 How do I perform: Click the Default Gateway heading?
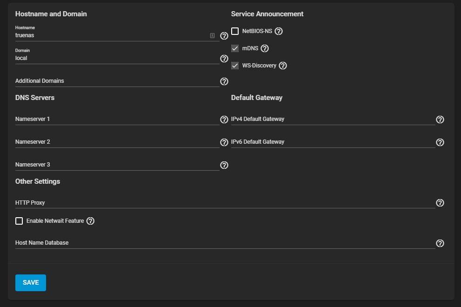coord(256,98)
